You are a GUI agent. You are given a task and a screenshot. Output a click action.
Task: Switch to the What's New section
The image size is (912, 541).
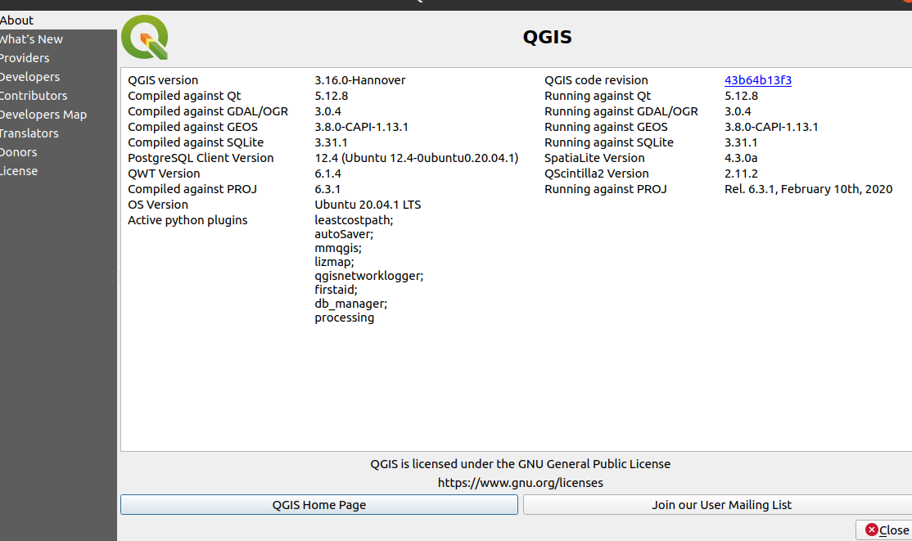pyautogui.click(x=31, y=38)
